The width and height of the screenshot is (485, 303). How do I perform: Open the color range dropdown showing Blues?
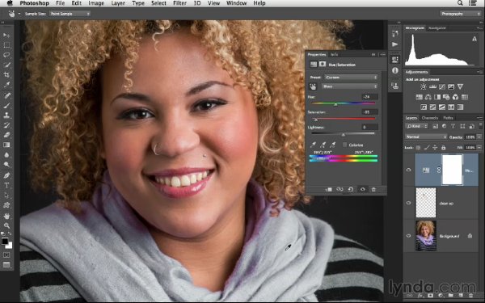(x=349, y=86)
